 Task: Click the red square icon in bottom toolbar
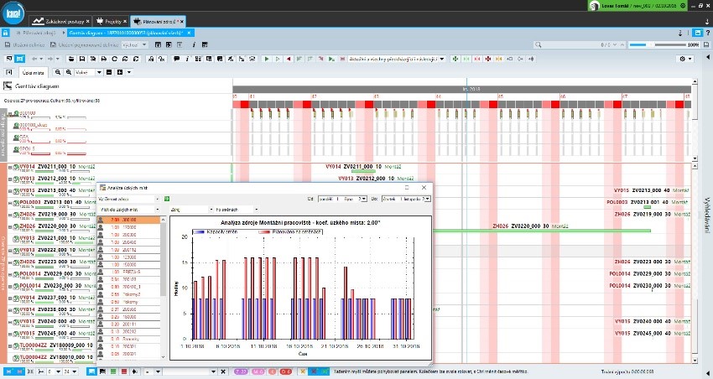(123, 371)
